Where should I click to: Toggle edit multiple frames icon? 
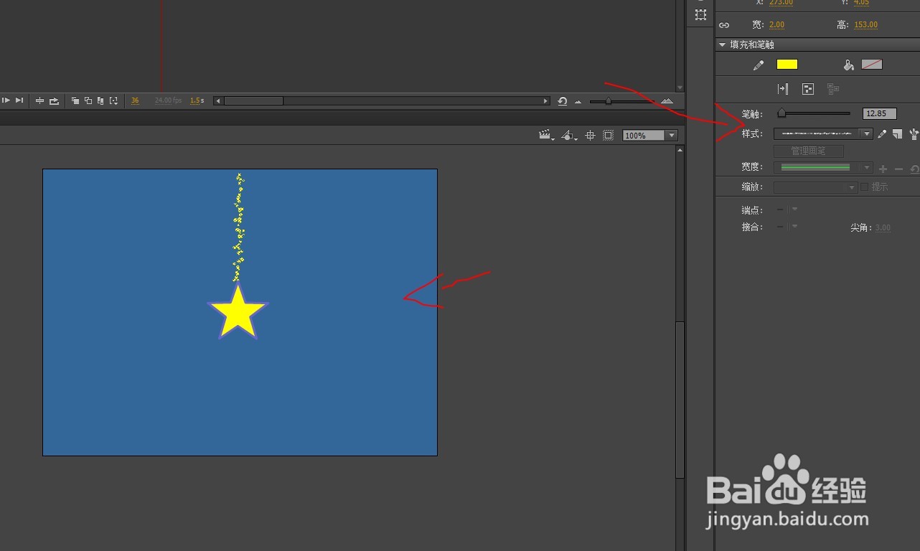[x=100, y=101]
